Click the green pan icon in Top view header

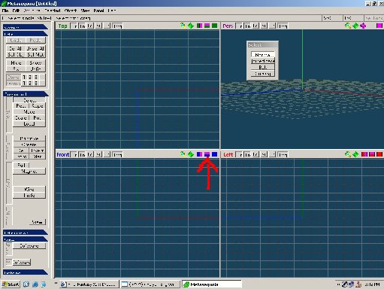point(191,26)
